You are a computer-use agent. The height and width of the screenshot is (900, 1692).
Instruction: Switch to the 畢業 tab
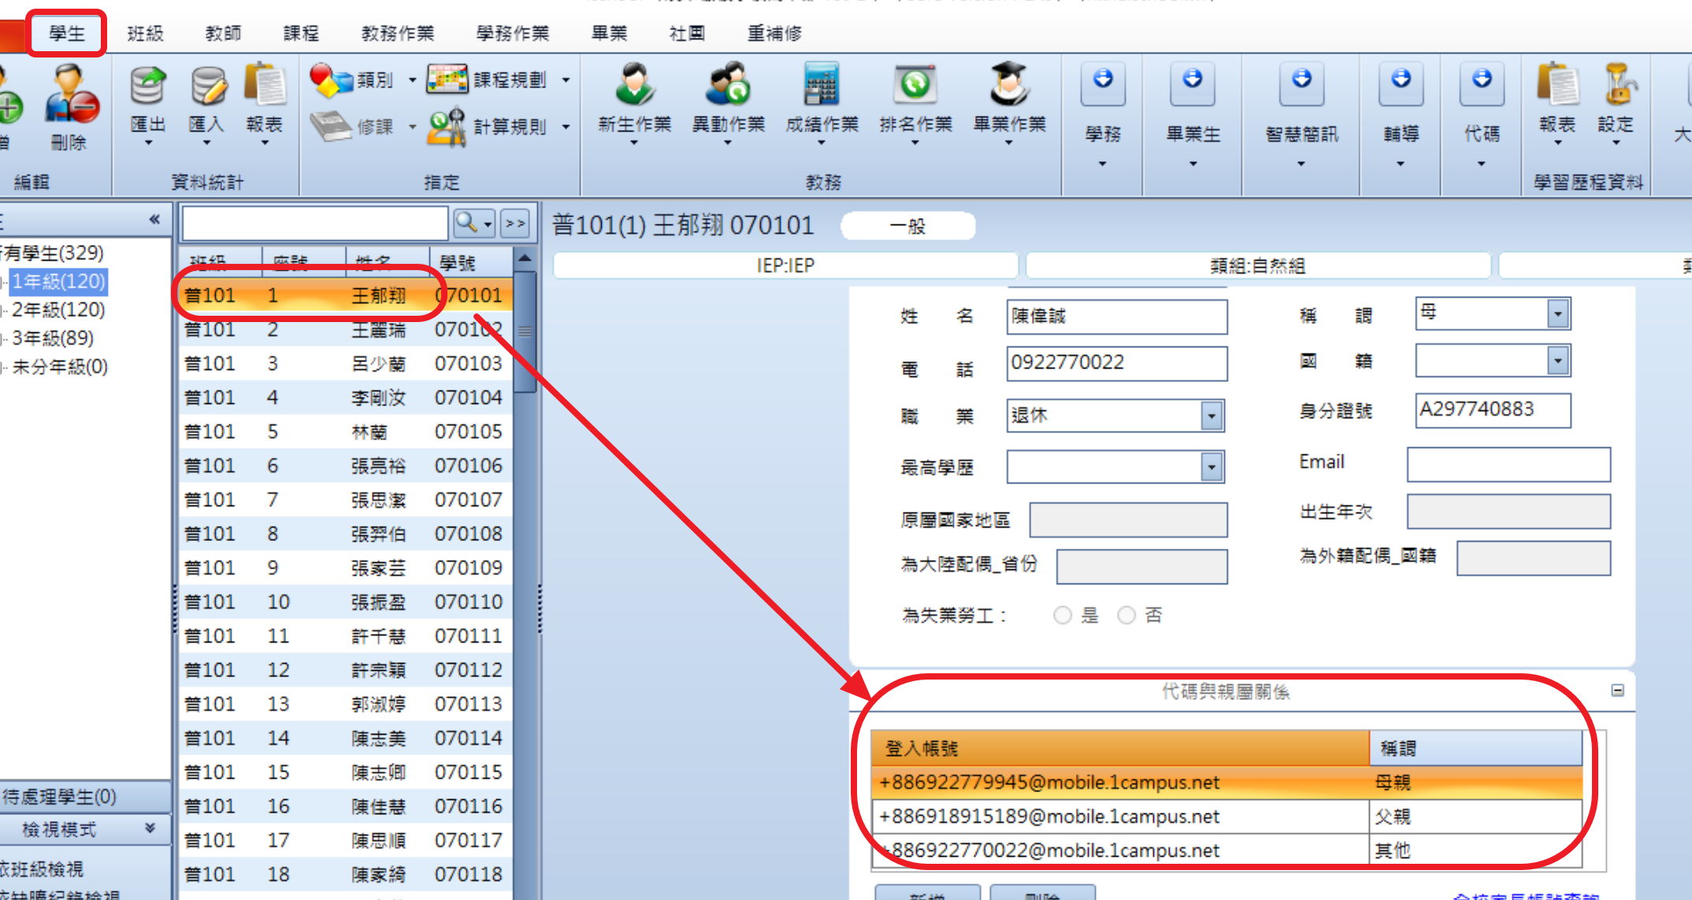(609, 33)
